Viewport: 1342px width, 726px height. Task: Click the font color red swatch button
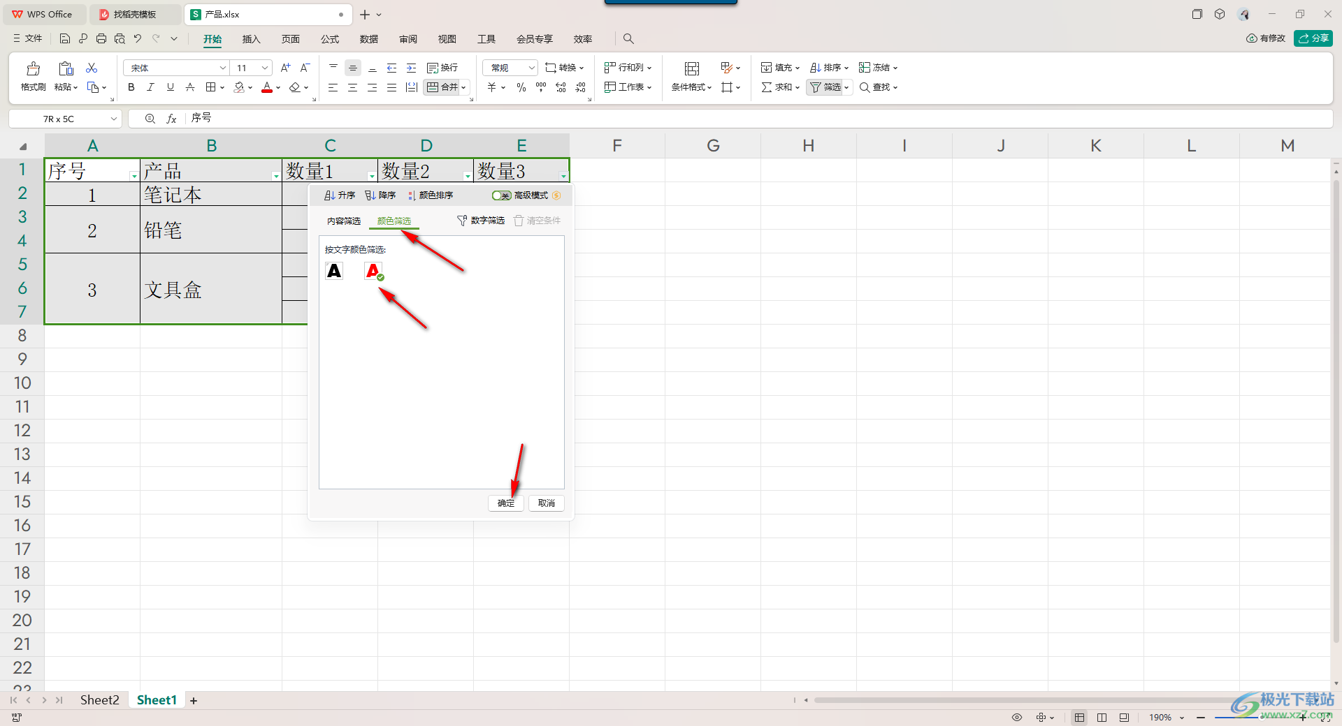[x=267, y=87]
